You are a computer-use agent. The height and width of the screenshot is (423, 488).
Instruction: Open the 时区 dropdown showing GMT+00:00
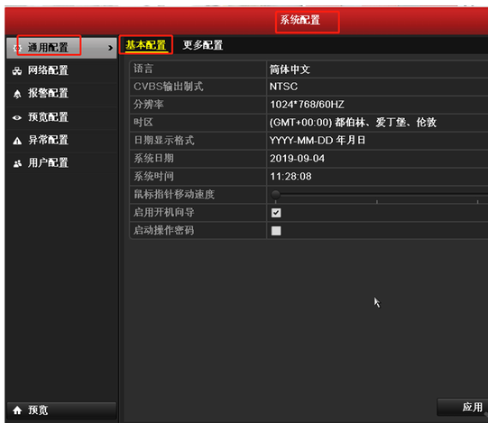tap(377, 123)
